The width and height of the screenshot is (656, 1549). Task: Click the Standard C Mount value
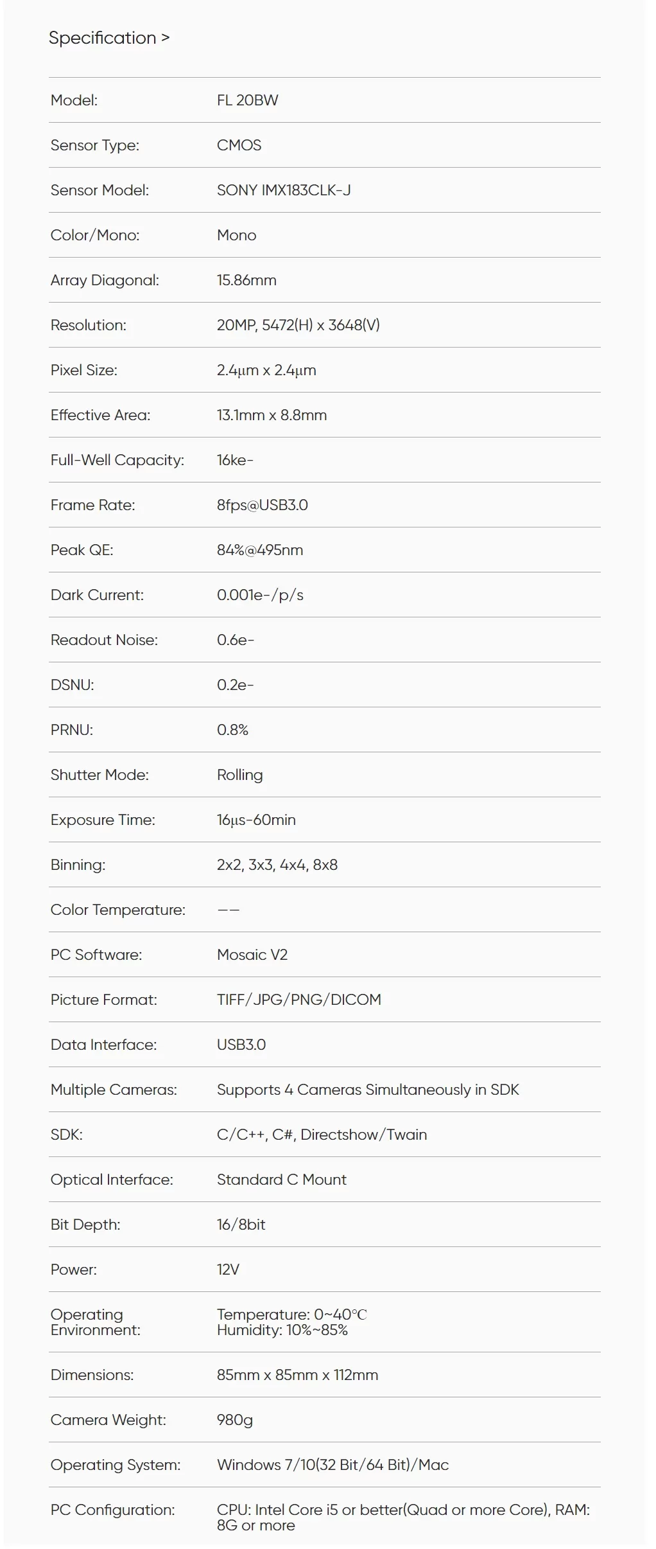[282, 1180]
